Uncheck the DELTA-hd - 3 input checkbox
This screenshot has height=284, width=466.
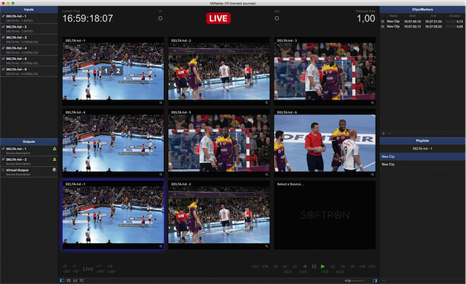[4, 37]
